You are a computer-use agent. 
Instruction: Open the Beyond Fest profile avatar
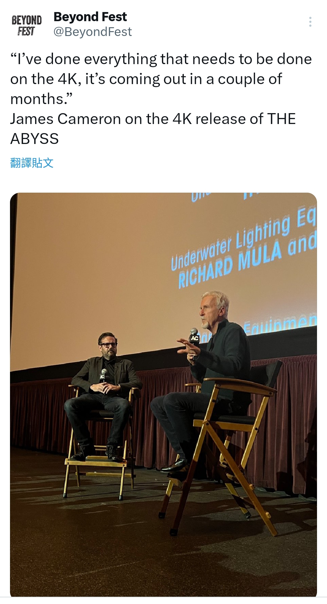(x=27, y=25)
